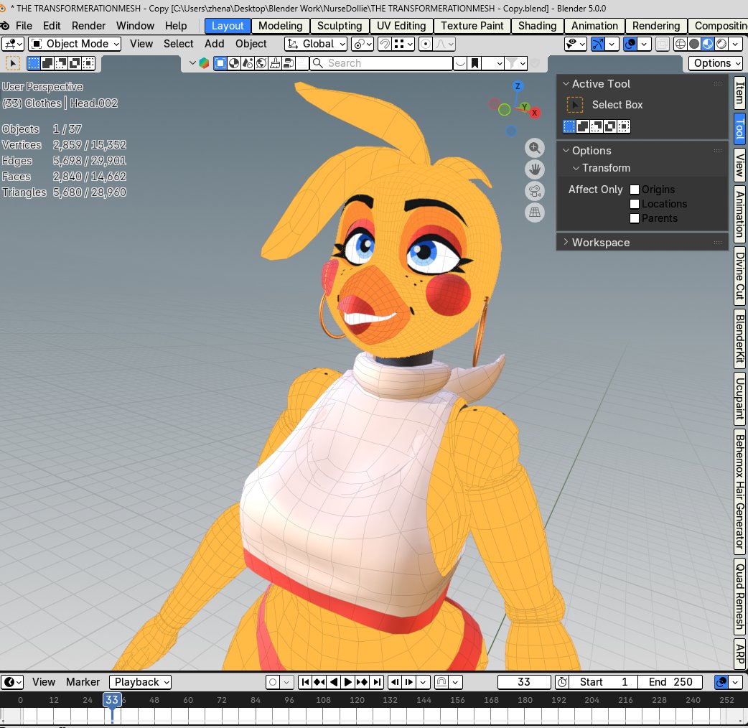The height and width of the screenshot is (728, 748).
Task: Switch to the UV Editing workspace tab
Action: (x=401, y=26)
